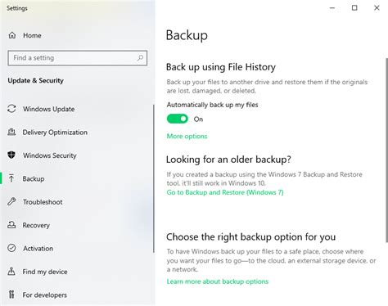Click the Recovery icon
This screenshot has height=306, width=388.
pyautogui.click(x=11, y=225)
